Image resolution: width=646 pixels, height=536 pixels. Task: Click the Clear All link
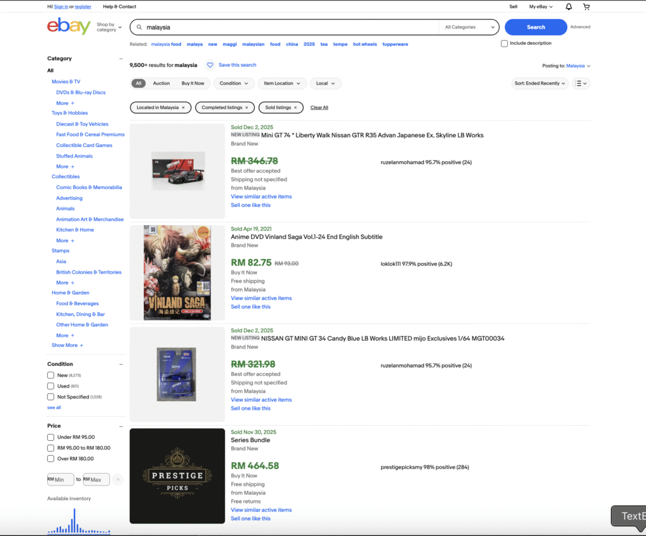click(319, 108)
